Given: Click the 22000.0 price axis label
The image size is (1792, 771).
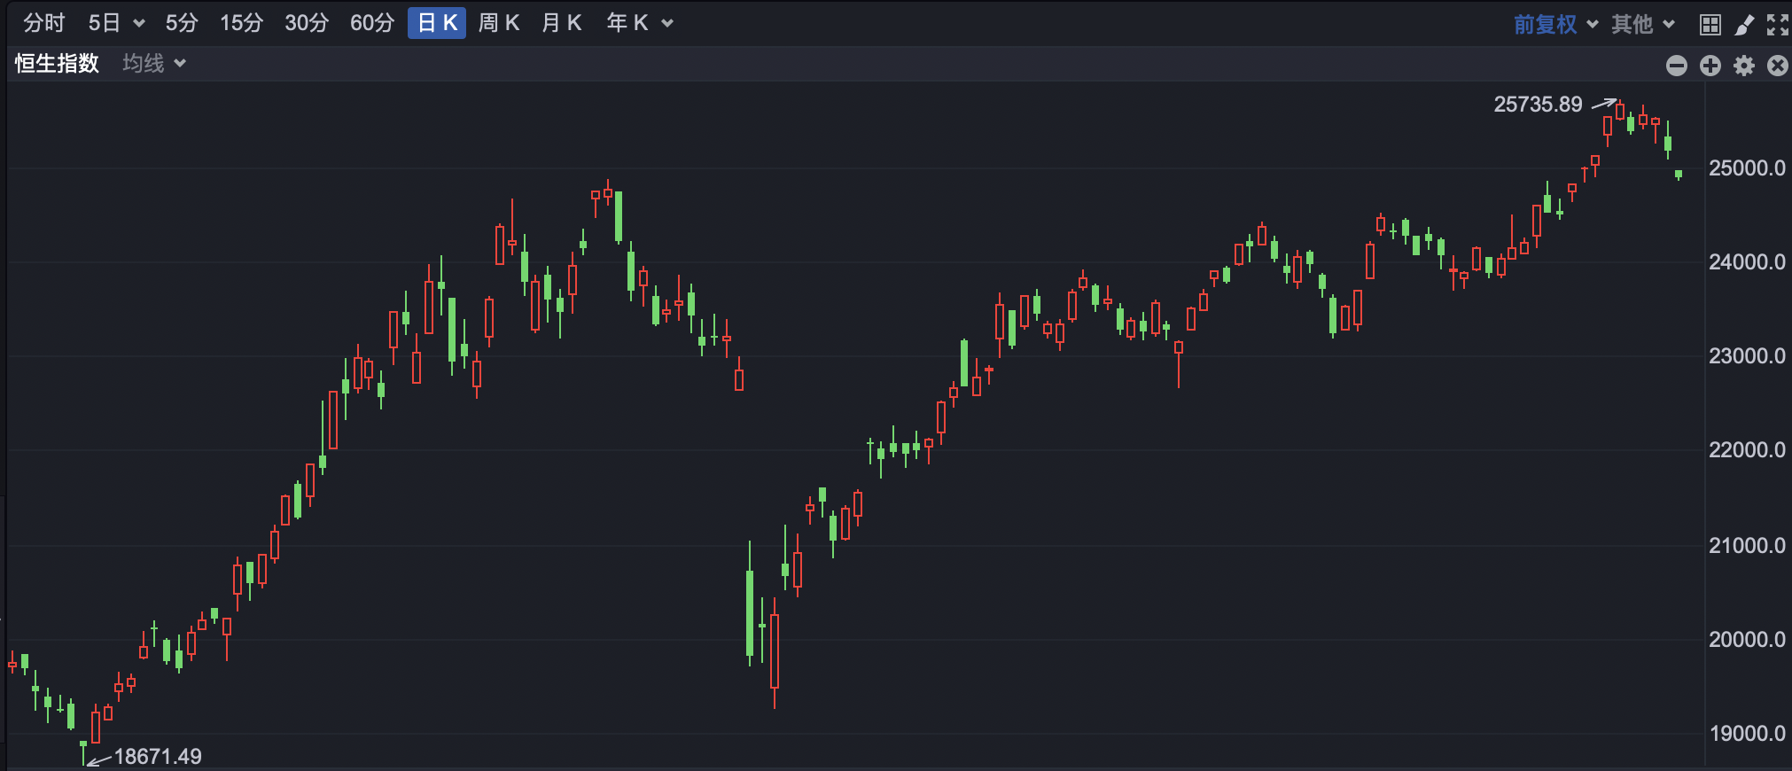Looking at the screenshot, I should (1747, 449).
